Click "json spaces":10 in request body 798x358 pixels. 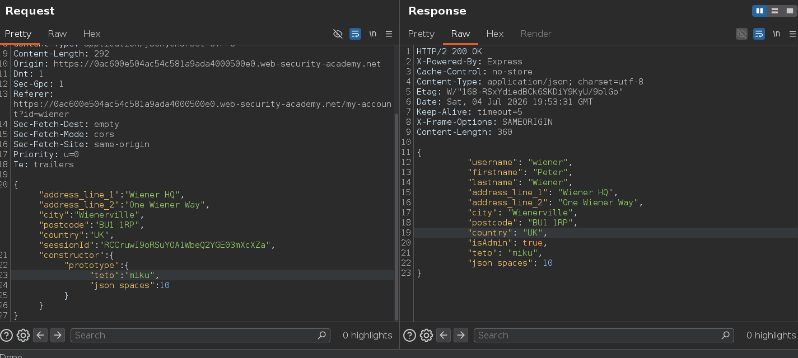[x=129, y=285]
